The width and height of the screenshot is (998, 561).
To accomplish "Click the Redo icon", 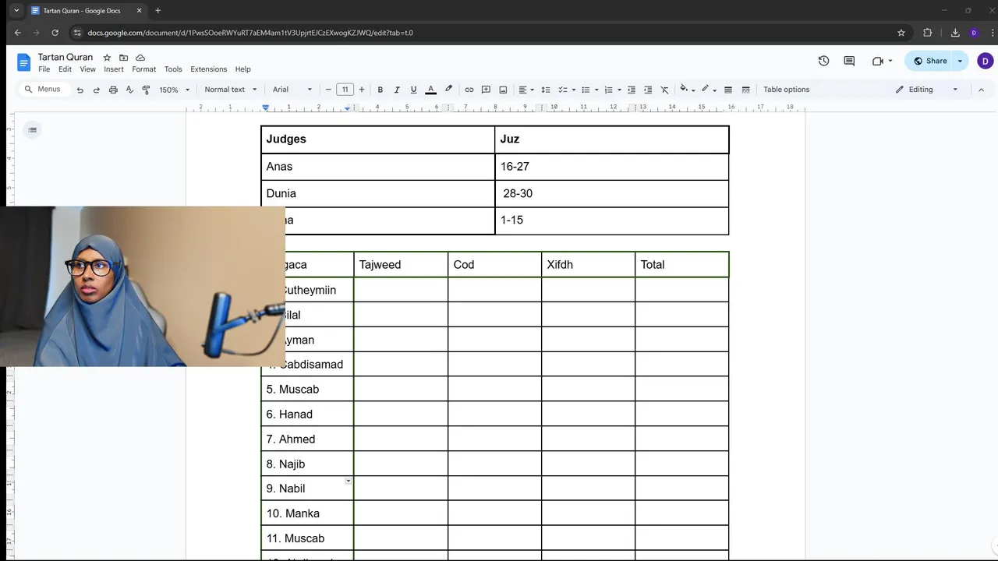I will pos(97,90).
